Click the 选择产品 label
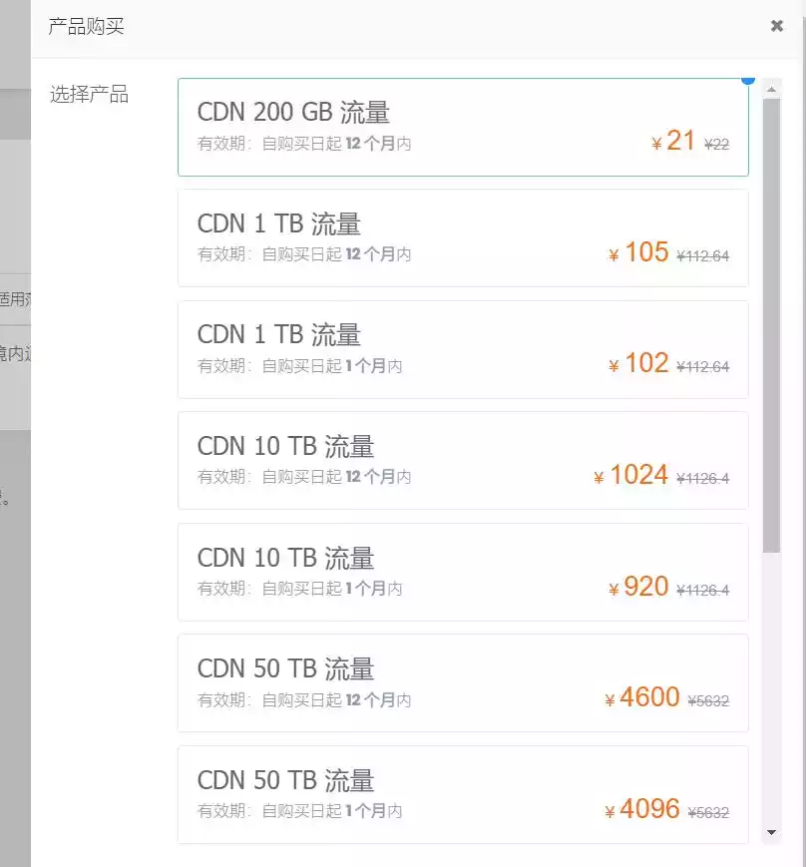806x867 pixels. [x=89, y=94]
